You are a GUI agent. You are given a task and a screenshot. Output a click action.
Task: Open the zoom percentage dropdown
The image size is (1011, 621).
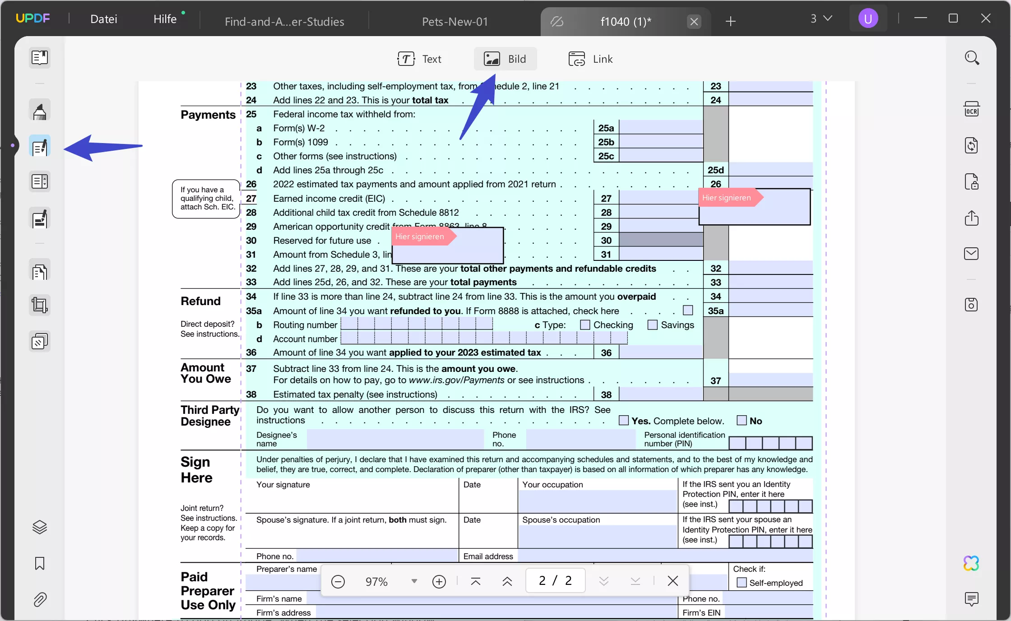[x=413, y=581]
